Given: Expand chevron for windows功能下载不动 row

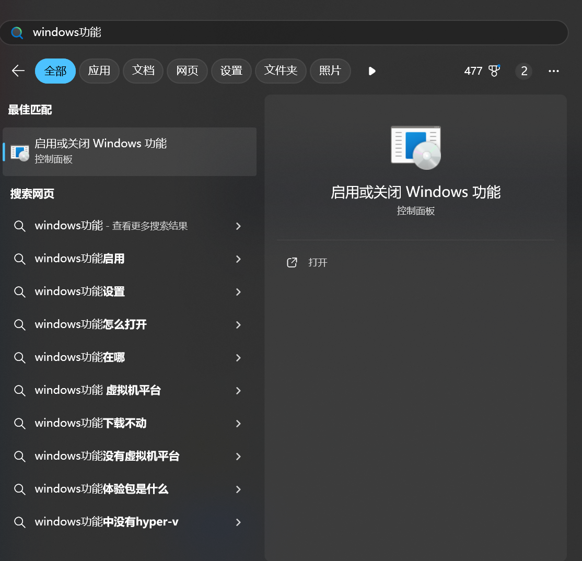Looking at the screenshot, I should 238,423.
